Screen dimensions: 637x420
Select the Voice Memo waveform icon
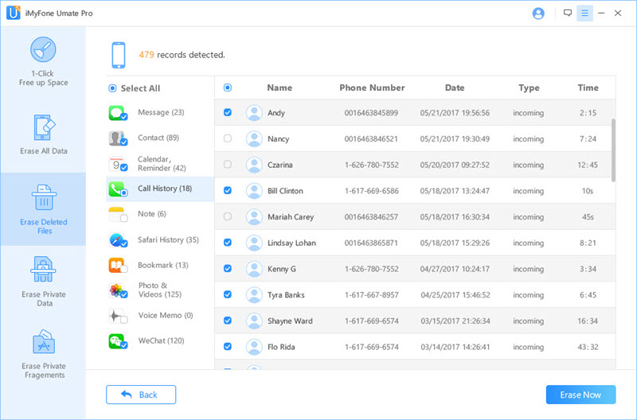[x=118, y=316]
